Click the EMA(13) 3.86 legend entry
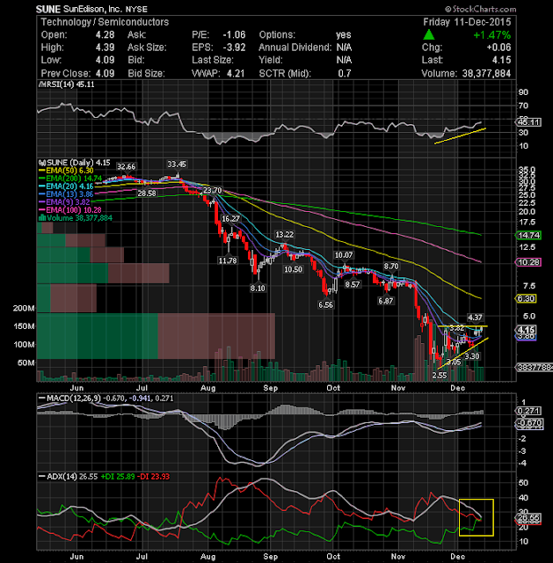553x563 pixels. (66, 194)
